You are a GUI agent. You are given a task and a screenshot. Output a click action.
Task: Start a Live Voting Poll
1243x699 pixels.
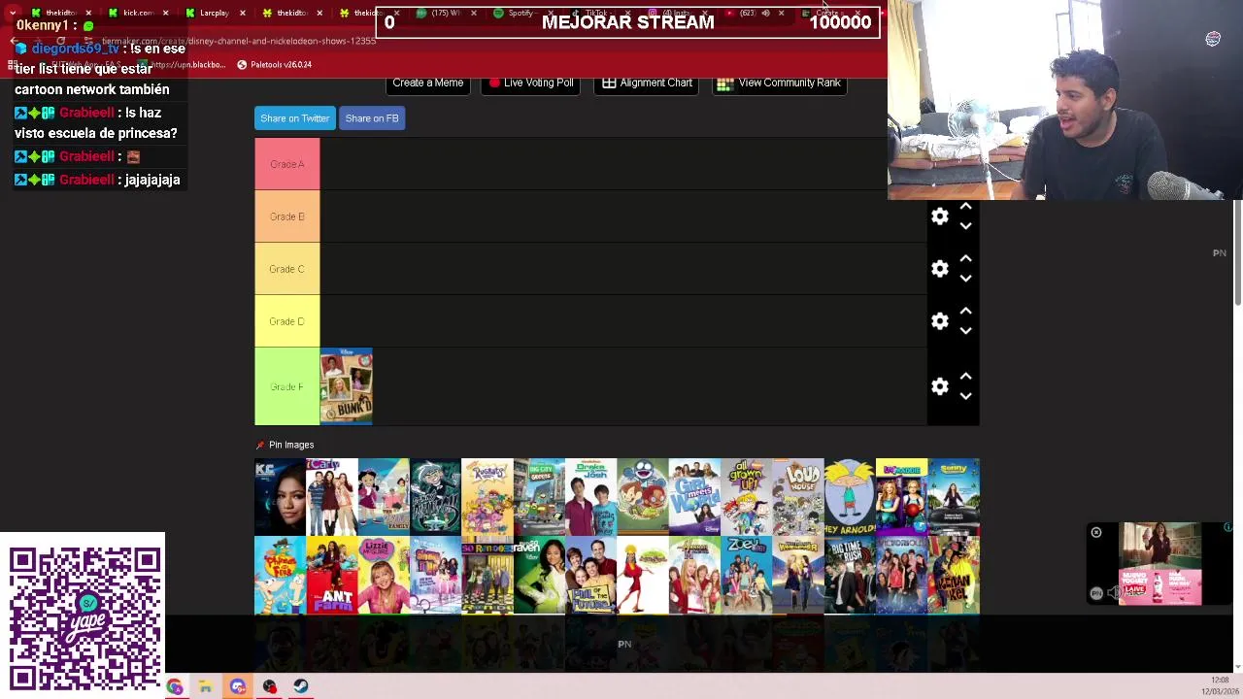[531, 83]
